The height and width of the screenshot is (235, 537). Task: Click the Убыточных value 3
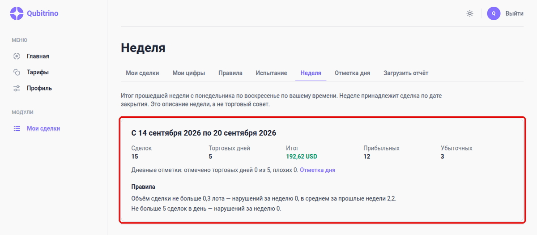[443, 157]
